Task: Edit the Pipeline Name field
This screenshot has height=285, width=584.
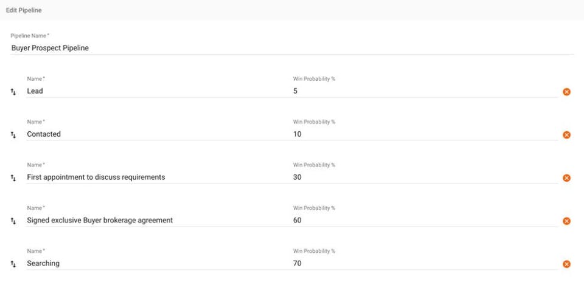Action: click(x=292, y=47)
